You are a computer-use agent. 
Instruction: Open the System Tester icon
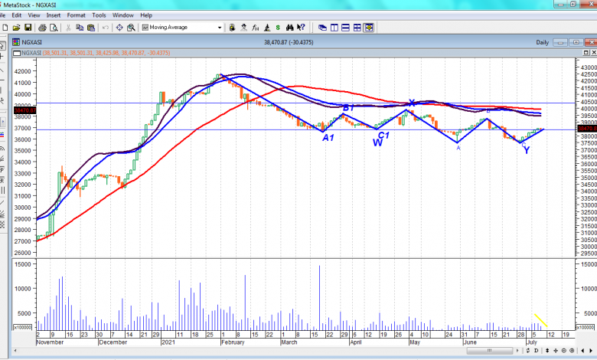pyautogui.click(x=267, y=28)
